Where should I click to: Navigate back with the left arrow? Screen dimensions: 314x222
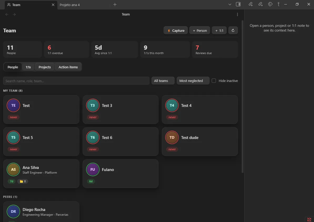(x=7, y=14)
